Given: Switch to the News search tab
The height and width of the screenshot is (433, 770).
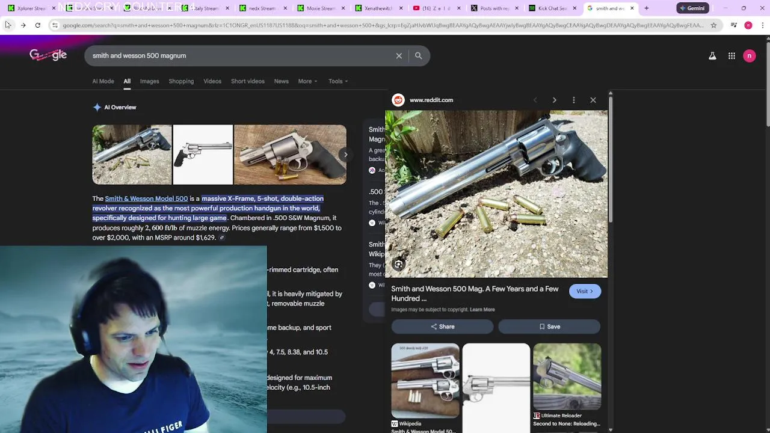Looking at the screenshot, I should (281, 81).
